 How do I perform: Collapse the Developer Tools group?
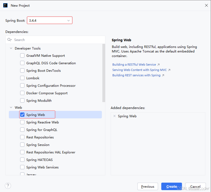(x=11, y=48)
